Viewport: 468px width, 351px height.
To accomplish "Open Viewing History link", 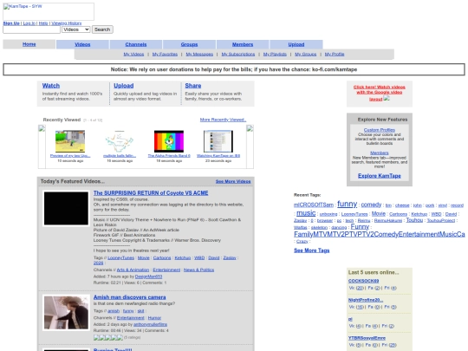I will click(67, 23).
